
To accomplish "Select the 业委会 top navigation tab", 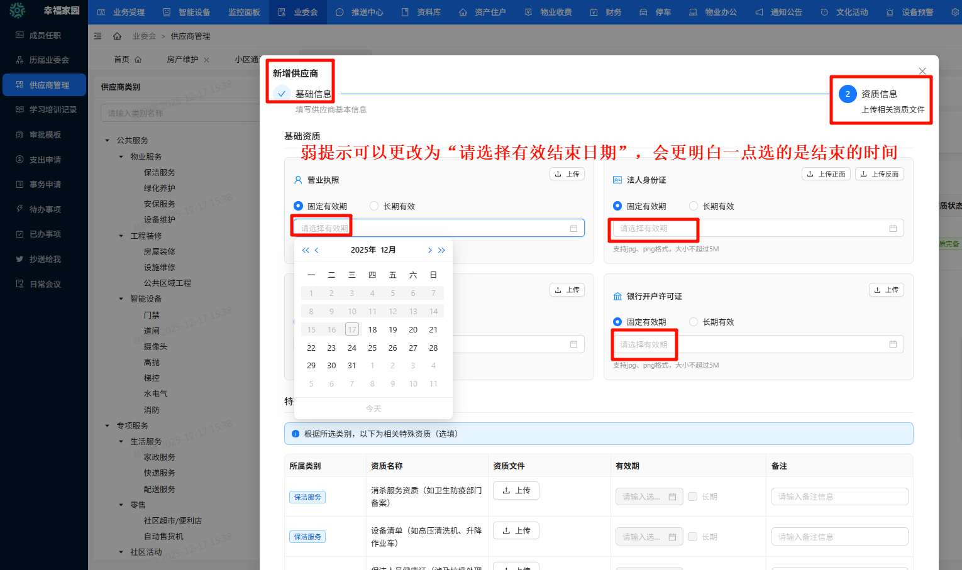I will pyautogui.click(x=298, y=12).
